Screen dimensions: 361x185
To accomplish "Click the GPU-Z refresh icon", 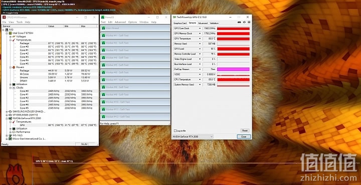I will (244, 22).
